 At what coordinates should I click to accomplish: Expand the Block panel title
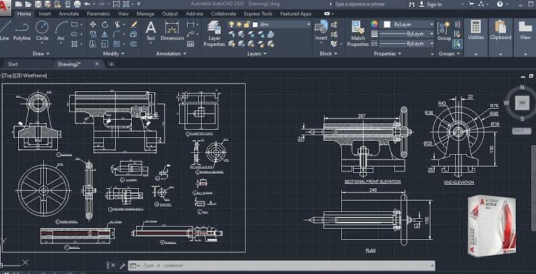pos(329,54)
